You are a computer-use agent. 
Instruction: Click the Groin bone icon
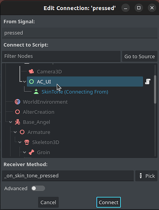pos(31,152)
